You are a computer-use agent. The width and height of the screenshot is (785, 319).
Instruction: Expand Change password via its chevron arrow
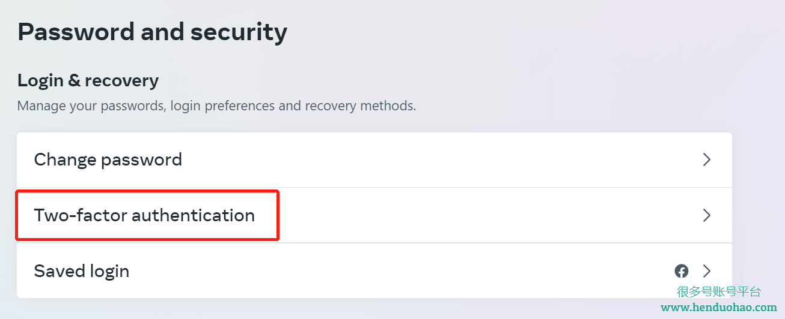click(x=707, y=159)
